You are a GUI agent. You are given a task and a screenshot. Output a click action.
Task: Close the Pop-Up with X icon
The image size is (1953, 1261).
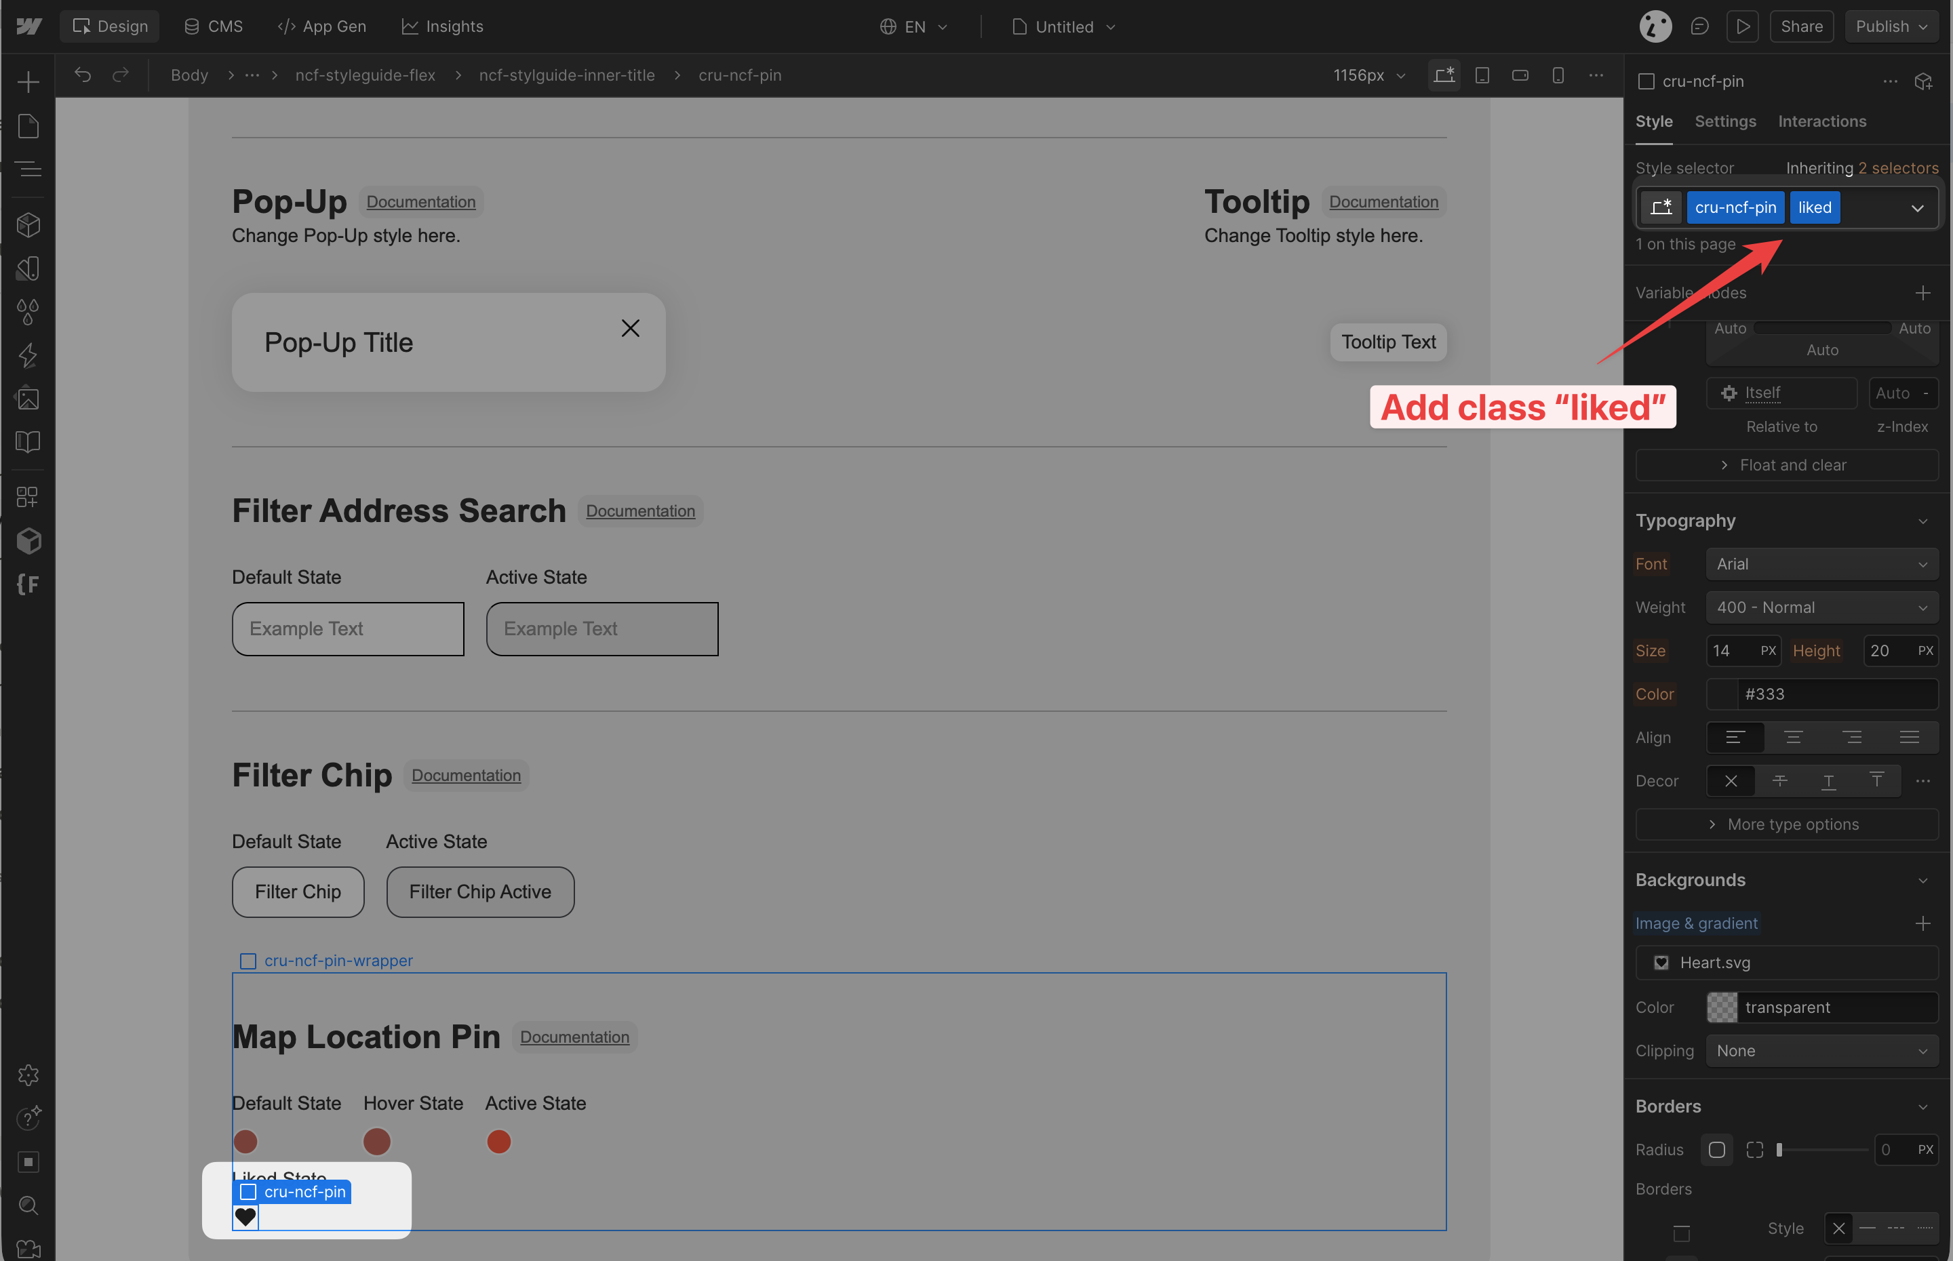tap(630, 328)
